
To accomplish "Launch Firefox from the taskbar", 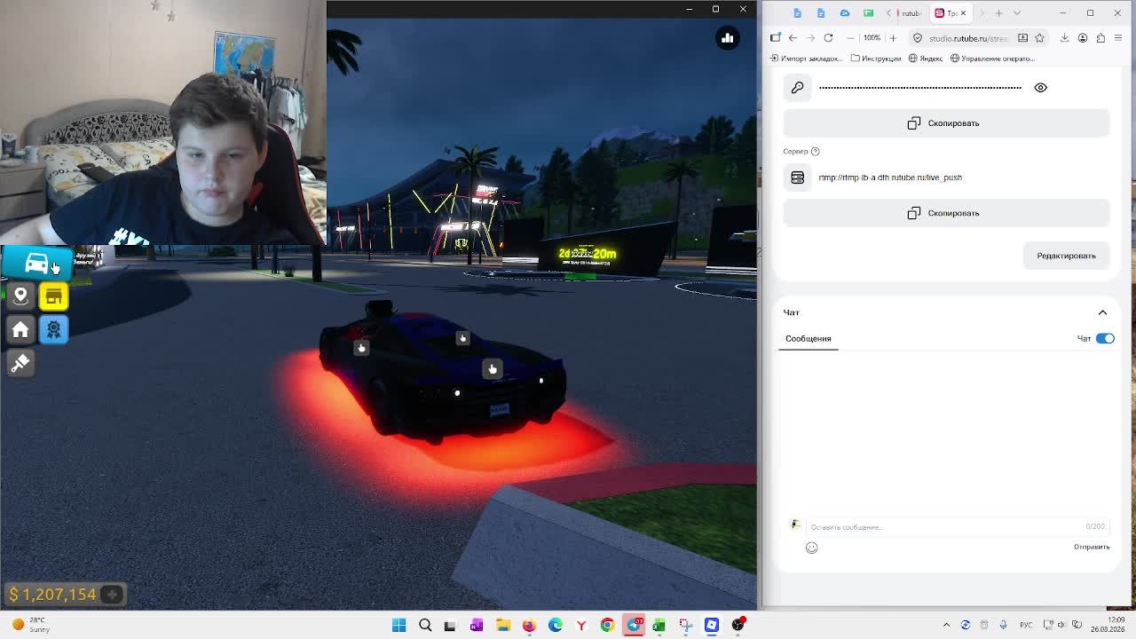I will [529, 625].
